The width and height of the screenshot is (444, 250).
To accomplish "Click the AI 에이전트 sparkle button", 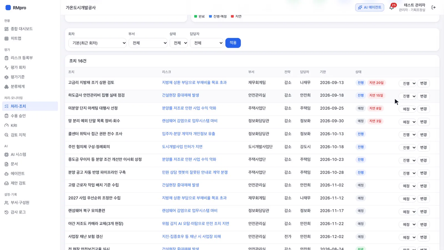I will [x=370, y=7].
